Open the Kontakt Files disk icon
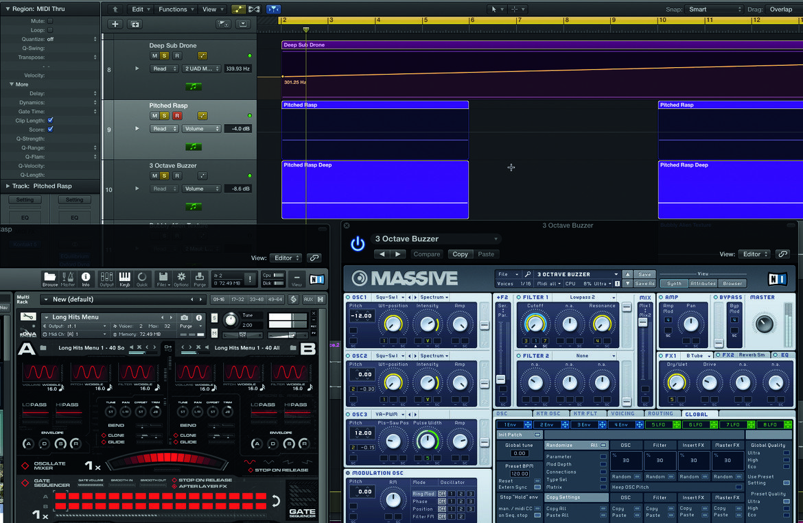Screen dimensions: 803x523 tap(163, 279)
